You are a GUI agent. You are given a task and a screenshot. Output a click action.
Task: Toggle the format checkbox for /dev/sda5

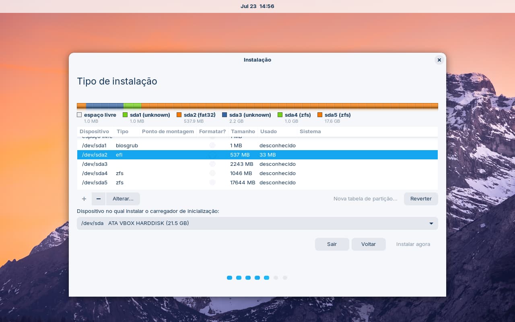(x=212, y=182)
